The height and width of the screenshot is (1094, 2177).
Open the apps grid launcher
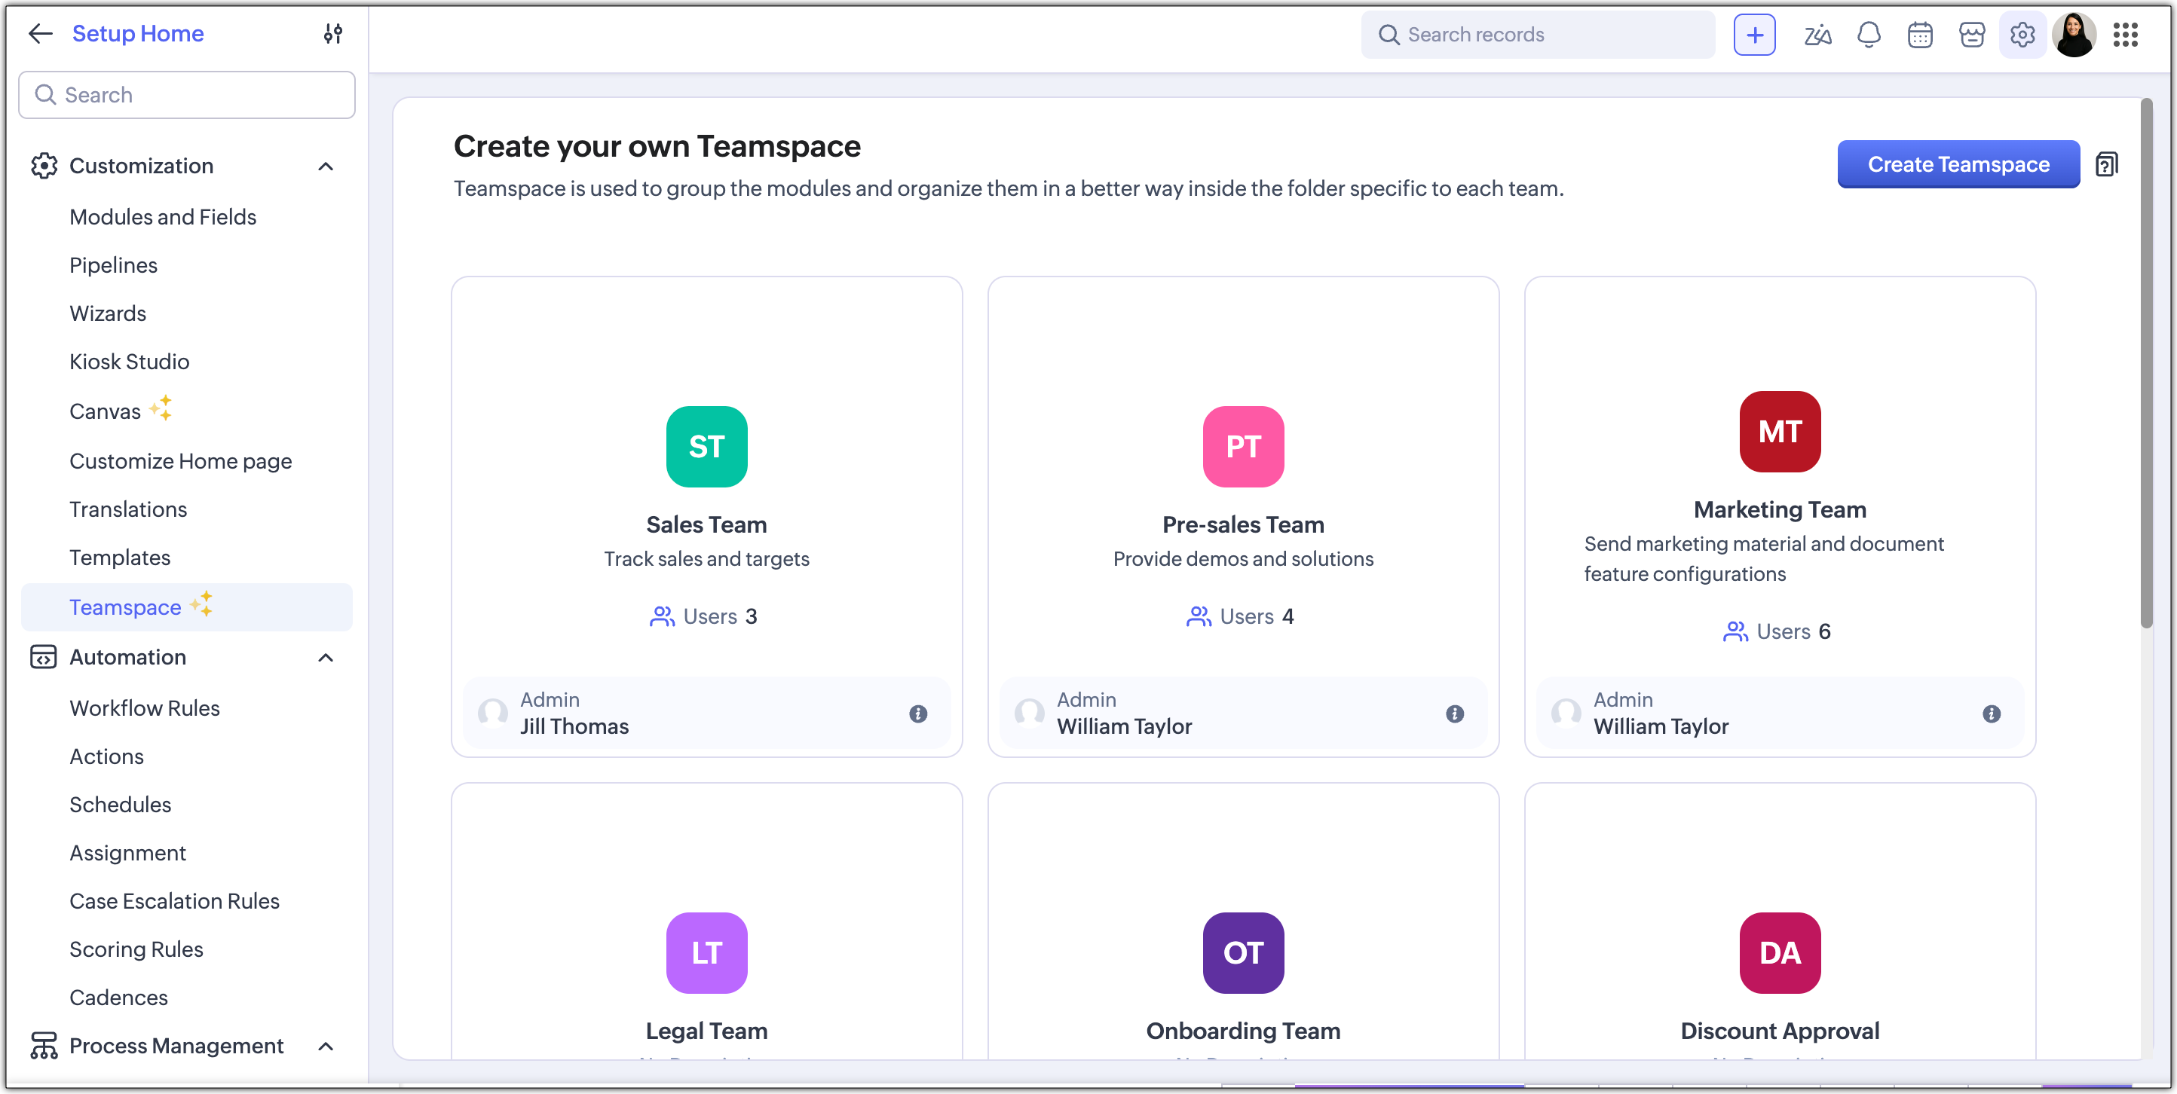point(2124,35)
